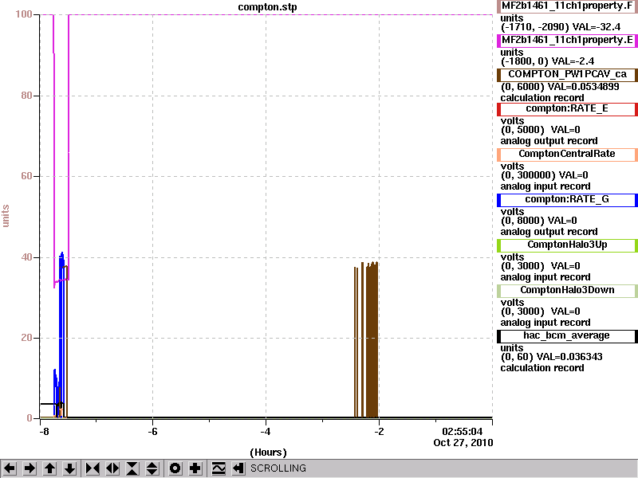
Task: Click the x-axis tick label -2
Action: point(379,432)
